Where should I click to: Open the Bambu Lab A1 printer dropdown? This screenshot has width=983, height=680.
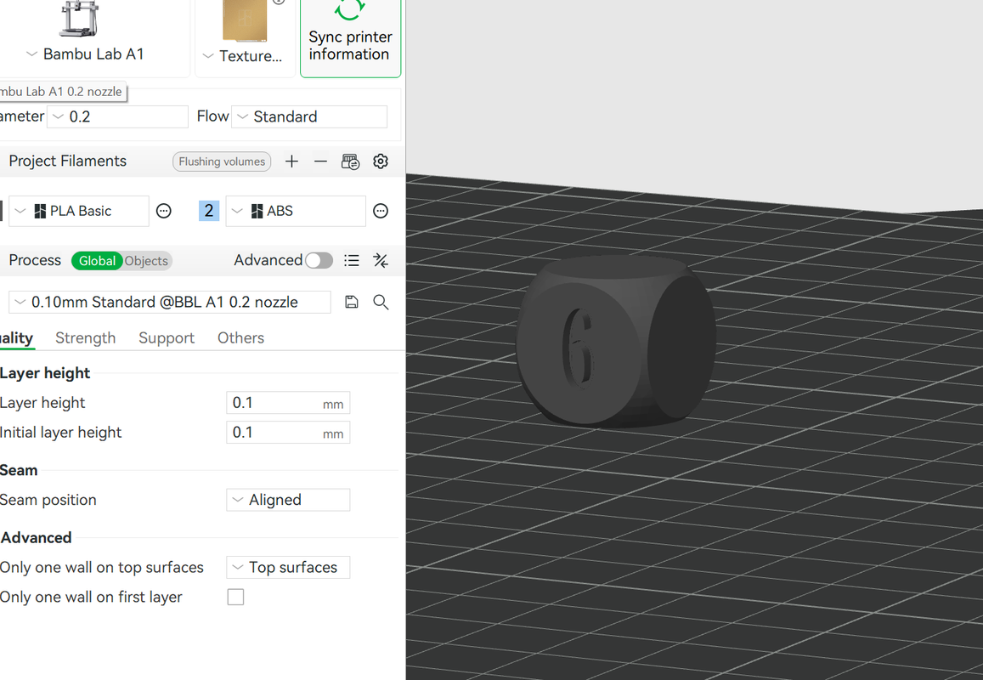click(x=85, y=54)
